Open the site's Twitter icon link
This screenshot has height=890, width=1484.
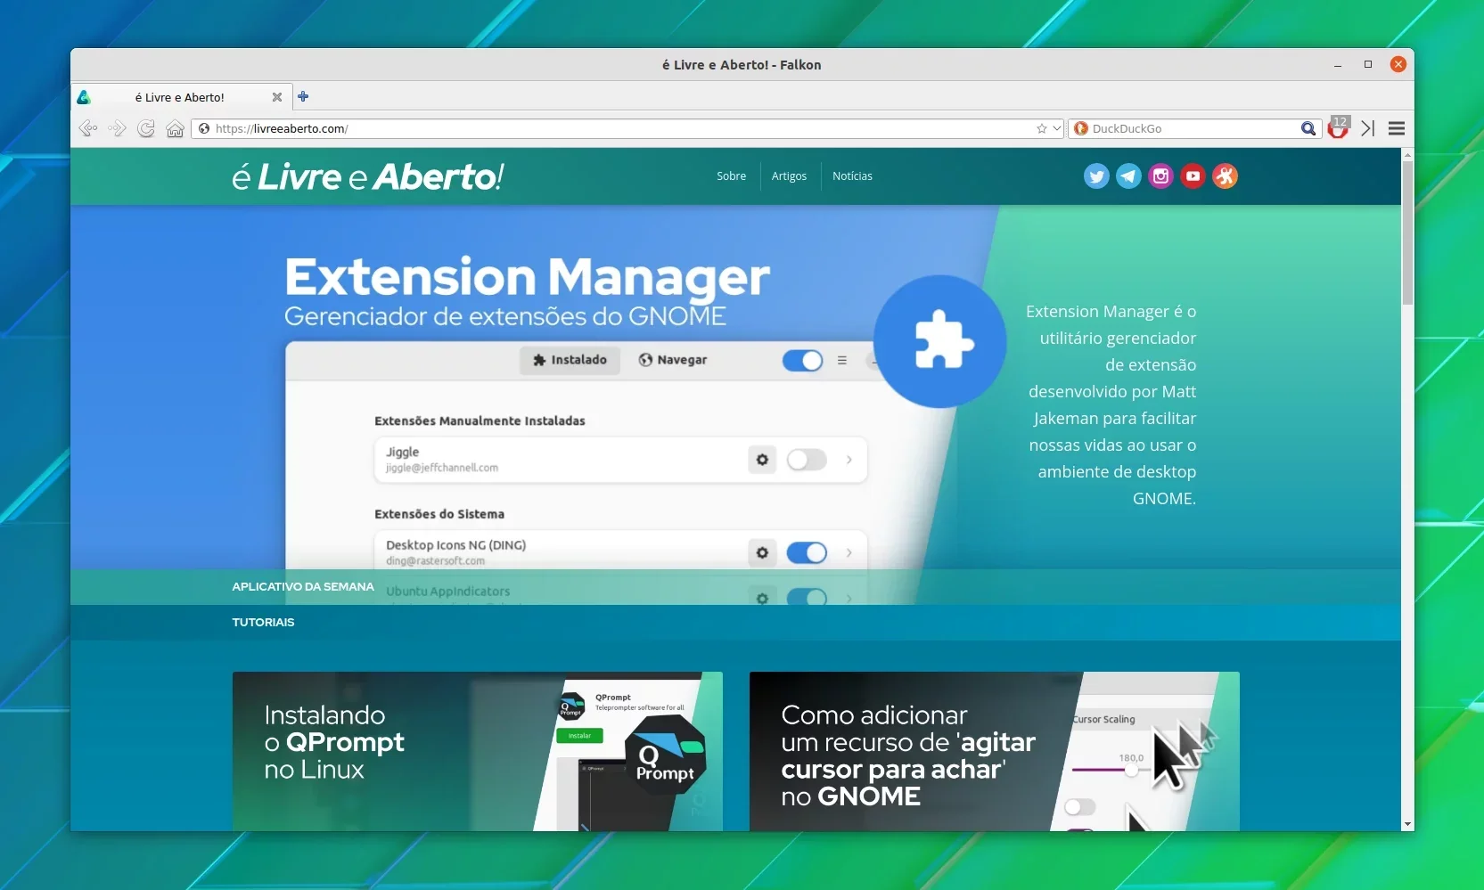1096,176
